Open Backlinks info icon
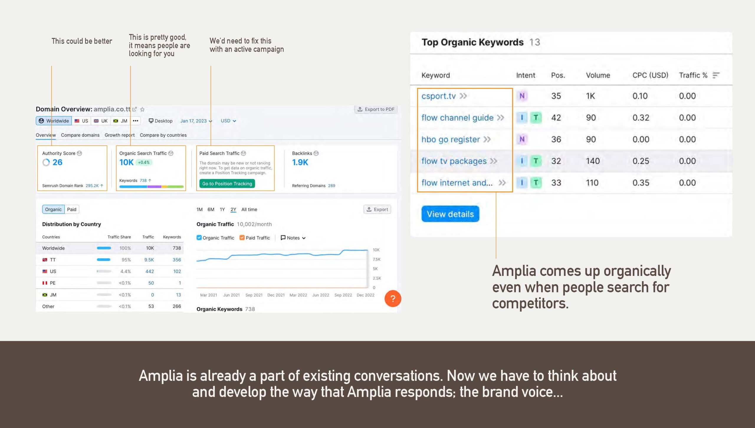Screen dimensions: 755x428 (316, 153)
